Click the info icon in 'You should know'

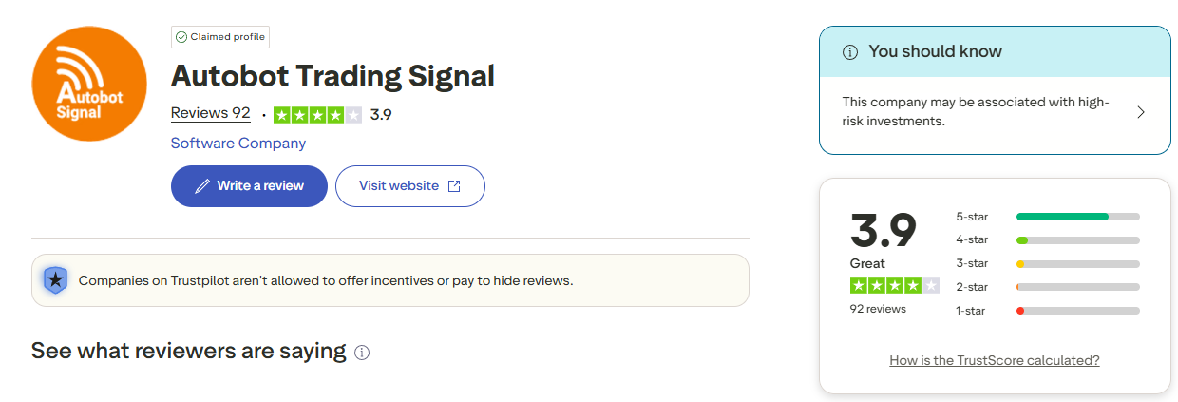click(850, 52)
